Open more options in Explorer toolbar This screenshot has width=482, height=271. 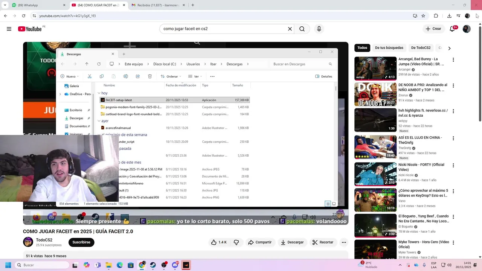pos(212,76)
